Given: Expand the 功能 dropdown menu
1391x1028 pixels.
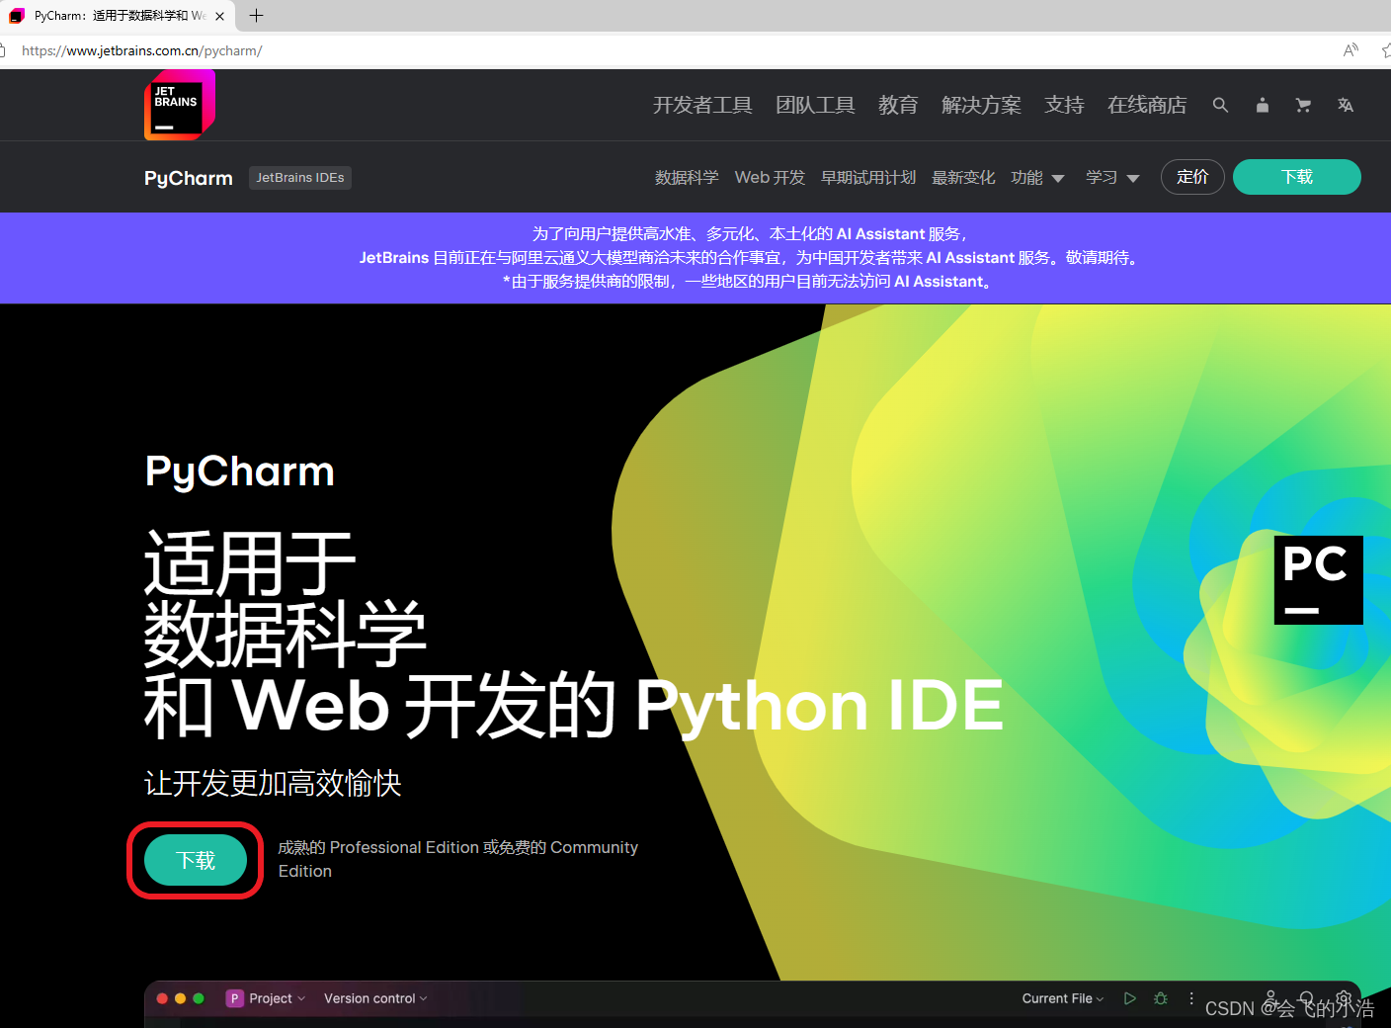Looking at the screenshot, I should (1037, 177).
